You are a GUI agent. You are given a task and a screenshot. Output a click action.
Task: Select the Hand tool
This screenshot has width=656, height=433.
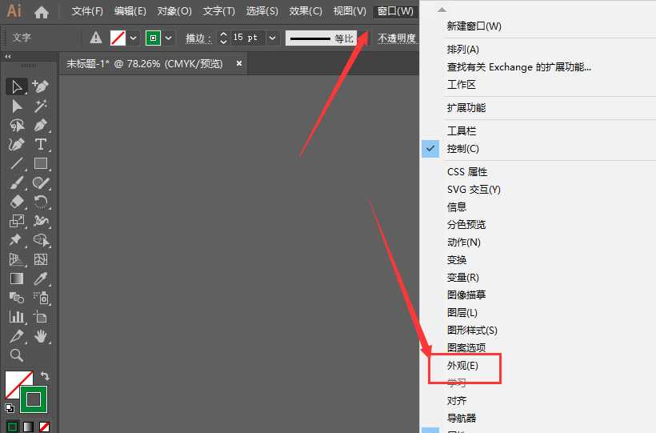click(41, 336)
